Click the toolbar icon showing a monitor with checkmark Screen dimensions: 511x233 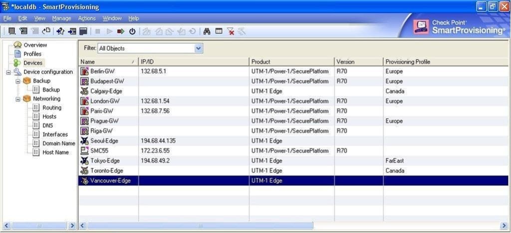(x=23, y=31)
